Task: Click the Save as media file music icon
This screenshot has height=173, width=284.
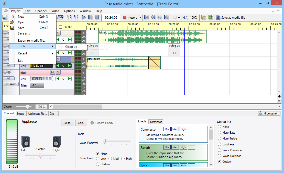Action: pos(218,18)
